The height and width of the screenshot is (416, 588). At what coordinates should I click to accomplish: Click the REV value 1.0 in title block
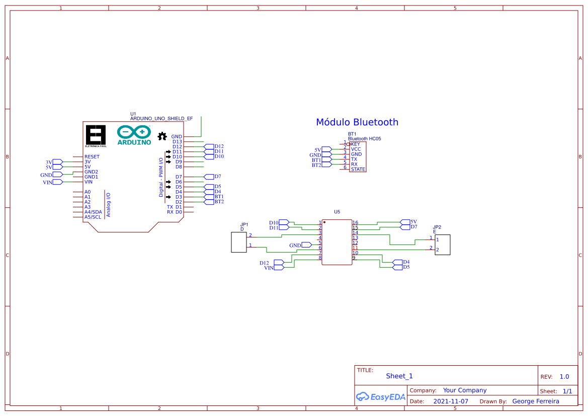click(564, 376)
